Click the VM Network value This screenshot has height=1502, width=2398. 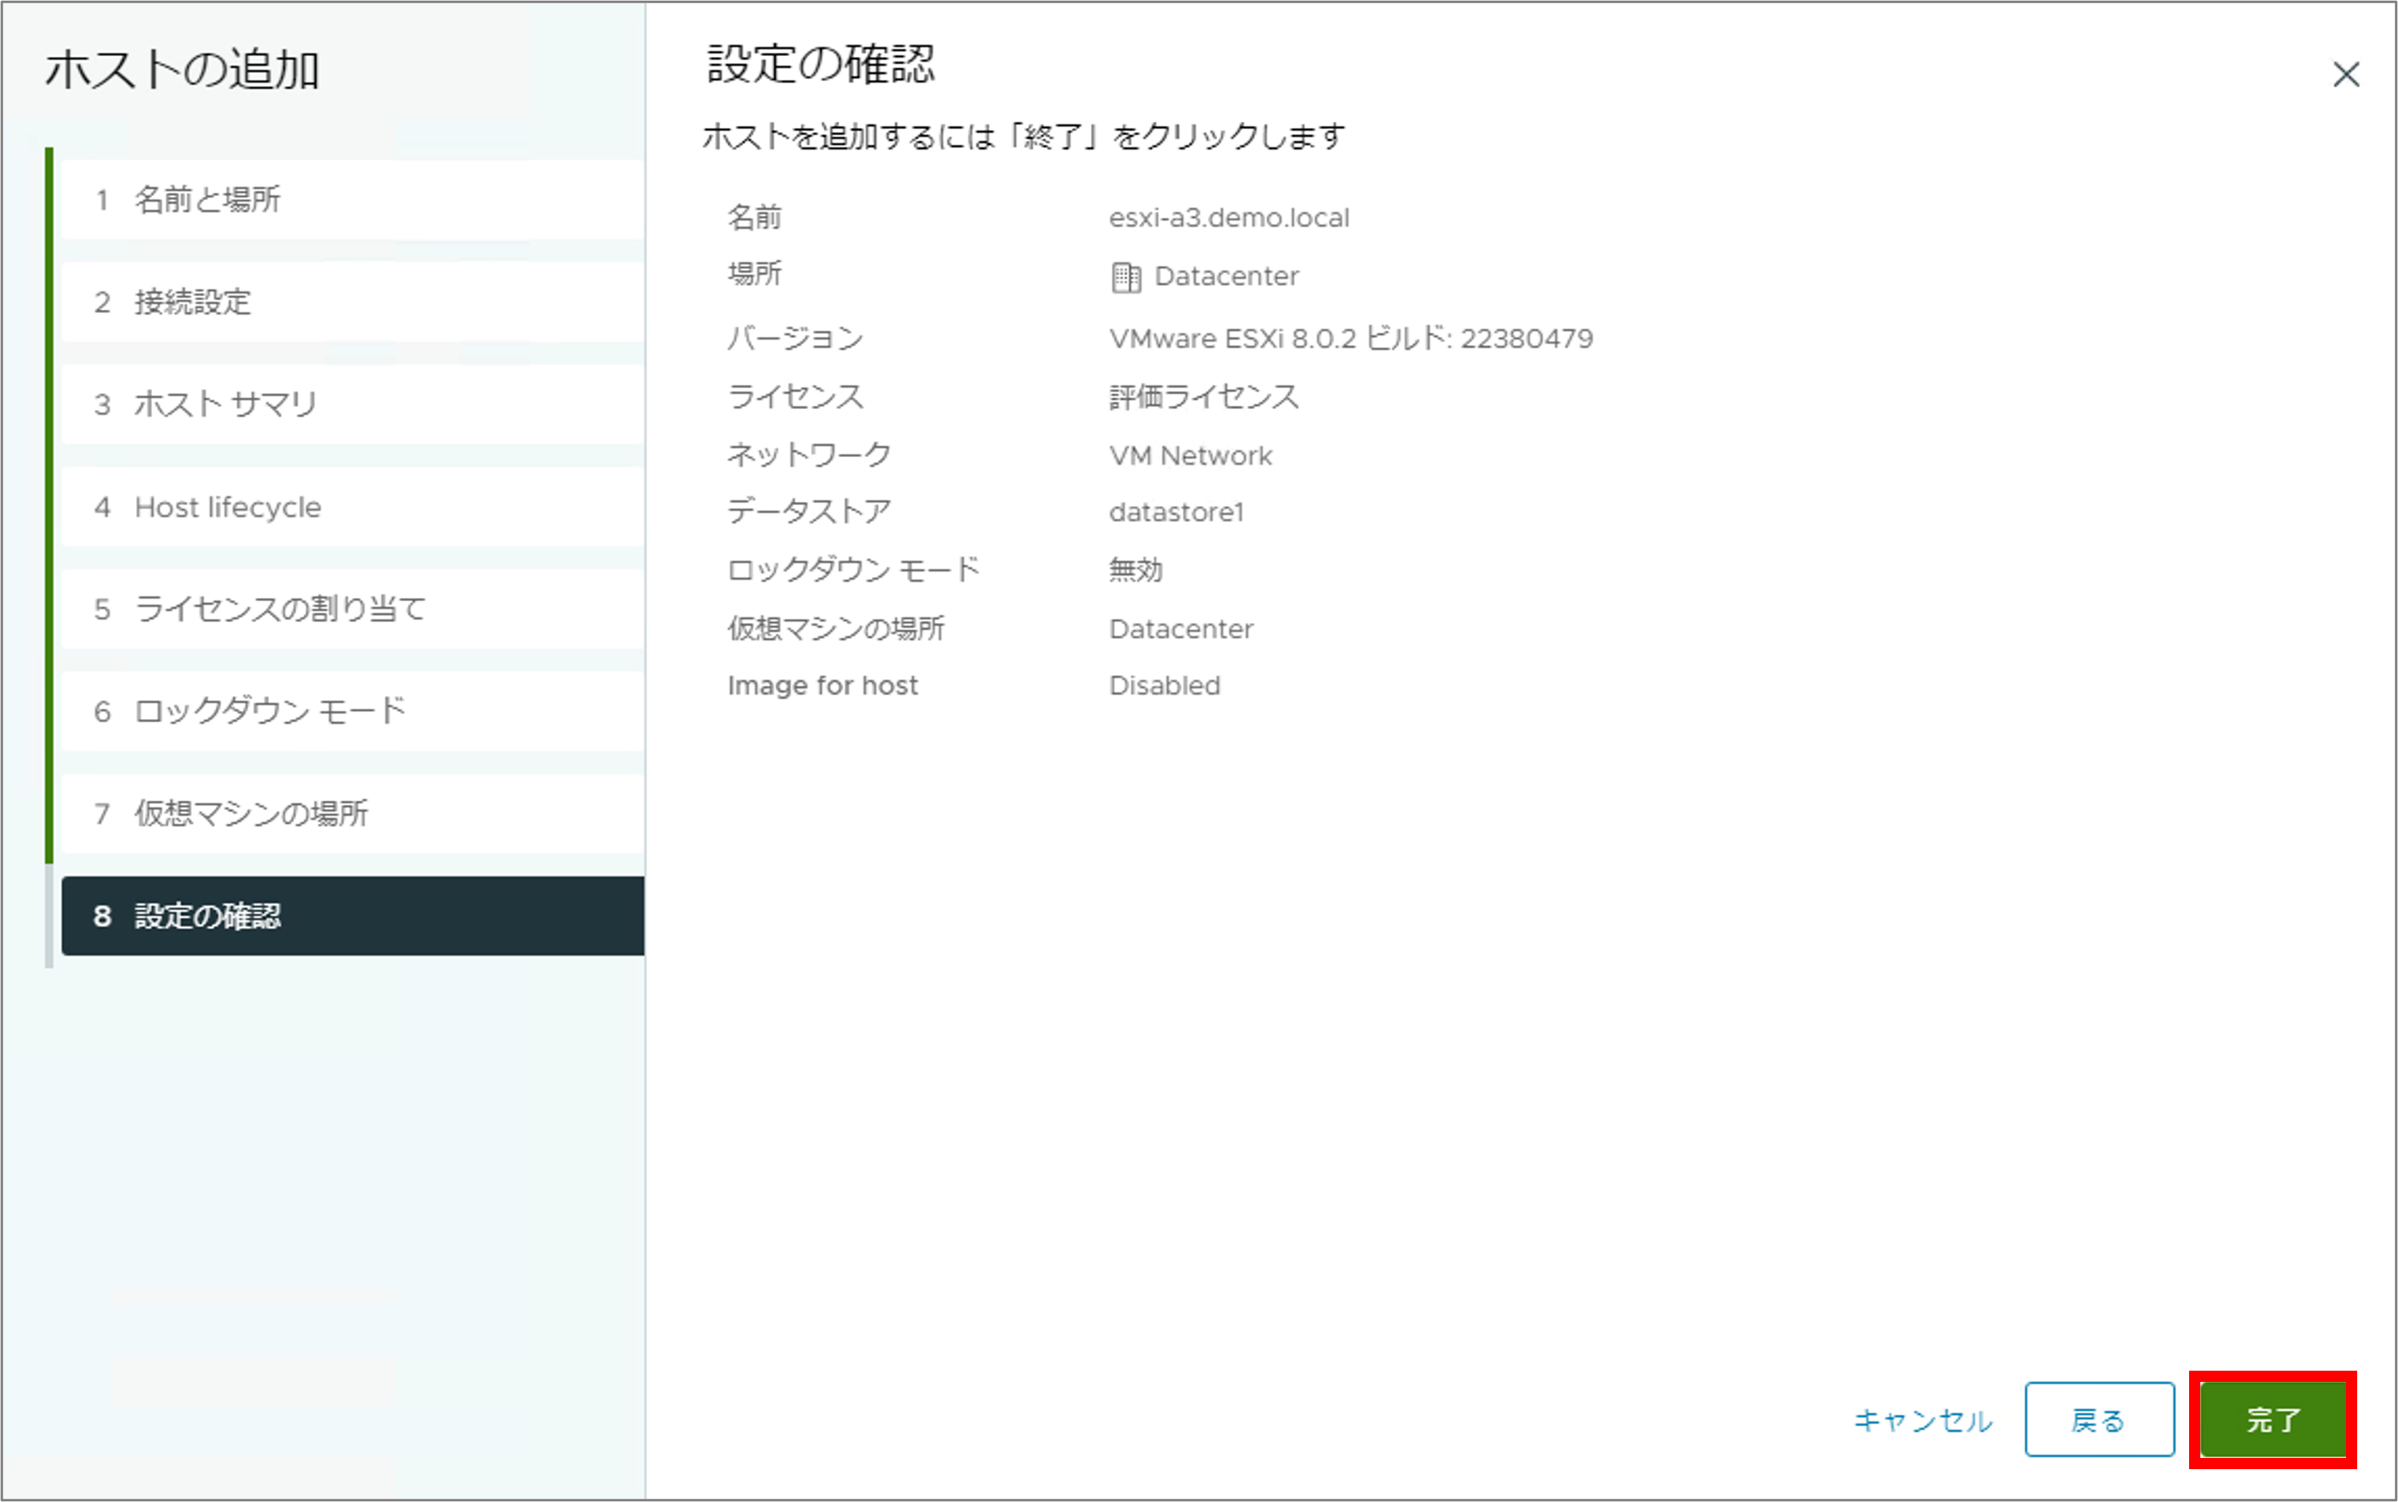point(1189,456)
